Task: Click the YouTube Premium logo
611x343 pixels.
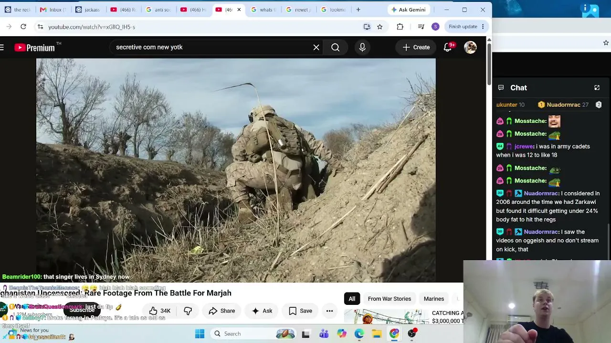Action: click(34, 47)
